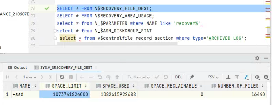Click line number 77 in the gutter
Screen dimensions: 272x105
coord(33,16)
